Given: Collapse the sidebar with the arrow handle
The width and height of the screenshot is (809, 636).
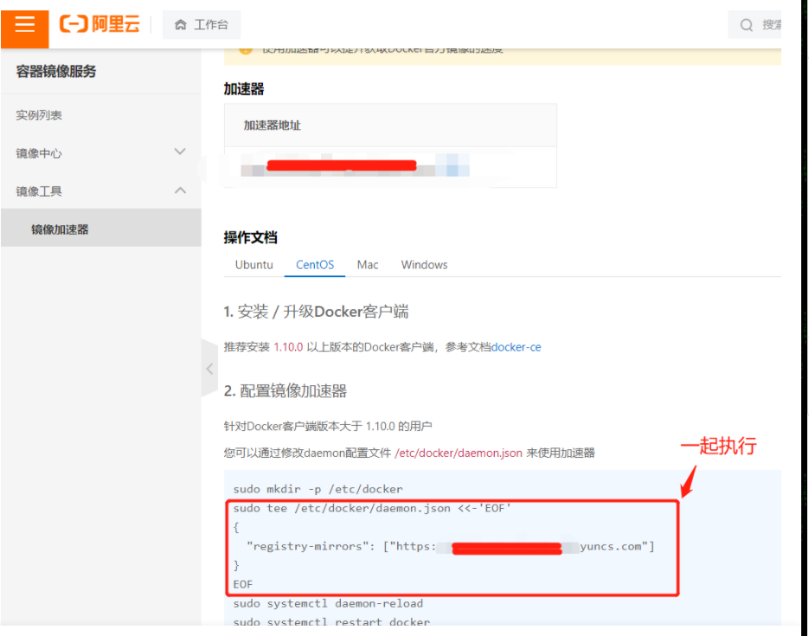Looking at the screenshot, I should 209,369.
